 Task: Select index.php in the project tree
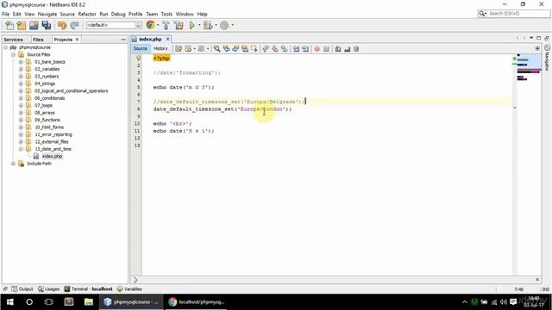[52, 157]
